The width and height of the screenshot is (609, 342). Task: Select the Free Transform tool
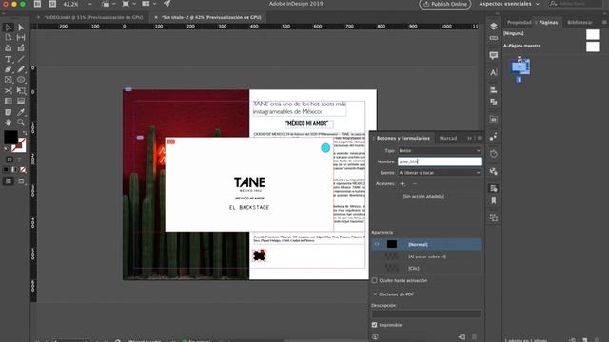pos(21,91)
